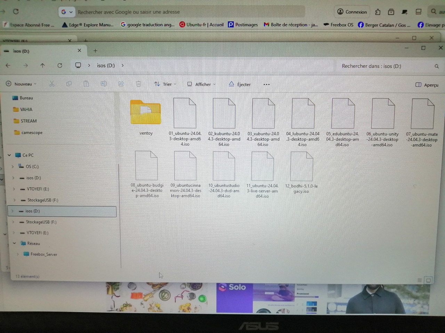Switch to details view using the bottom-right toggle
The width and height of the screenshot is (445, 333).
[419, 280]
